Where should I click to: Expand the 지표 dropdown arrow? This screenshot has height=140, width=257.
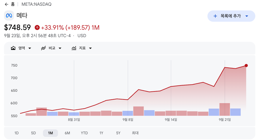[x=90, y=48]
